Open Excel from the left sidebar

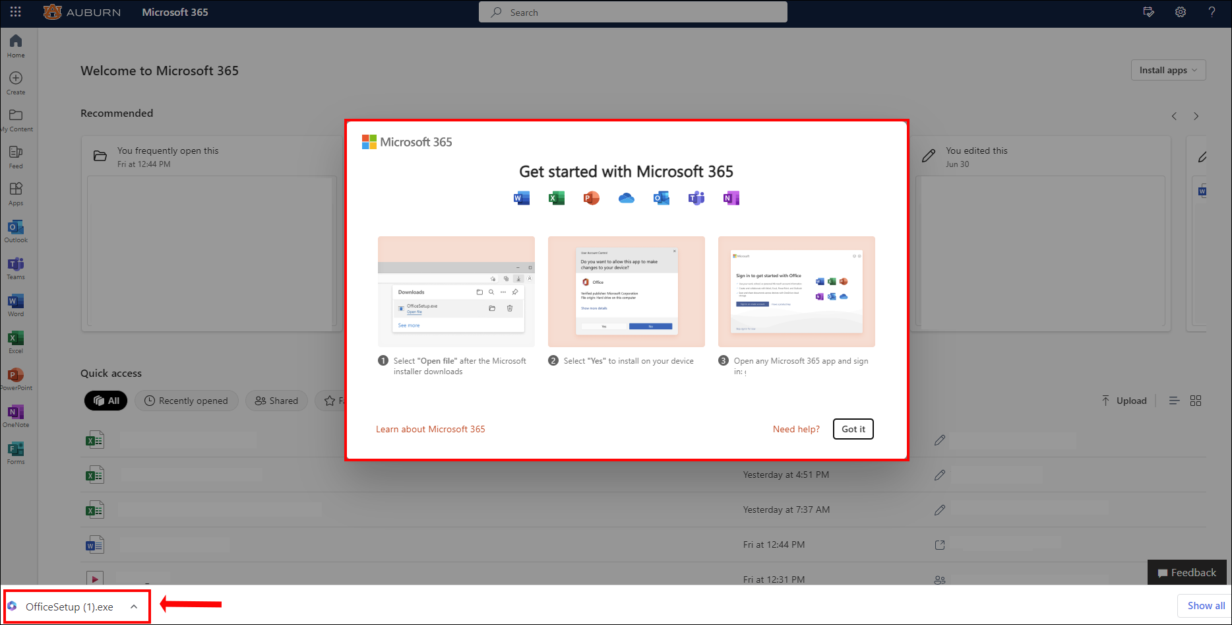pos(15,341)
